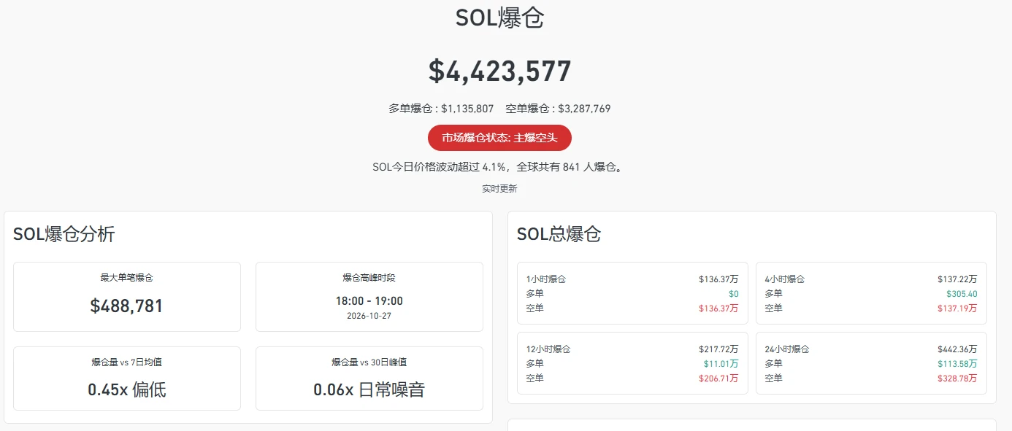
Task: Click the 多单爆仓 : $1,135,807 figure
Action: (441, 109)
